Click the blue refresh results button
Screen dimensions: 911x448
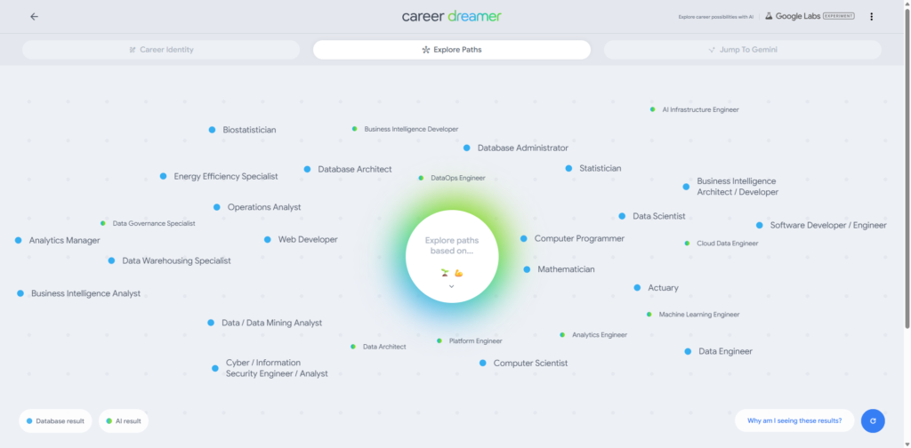click(873, 420)
